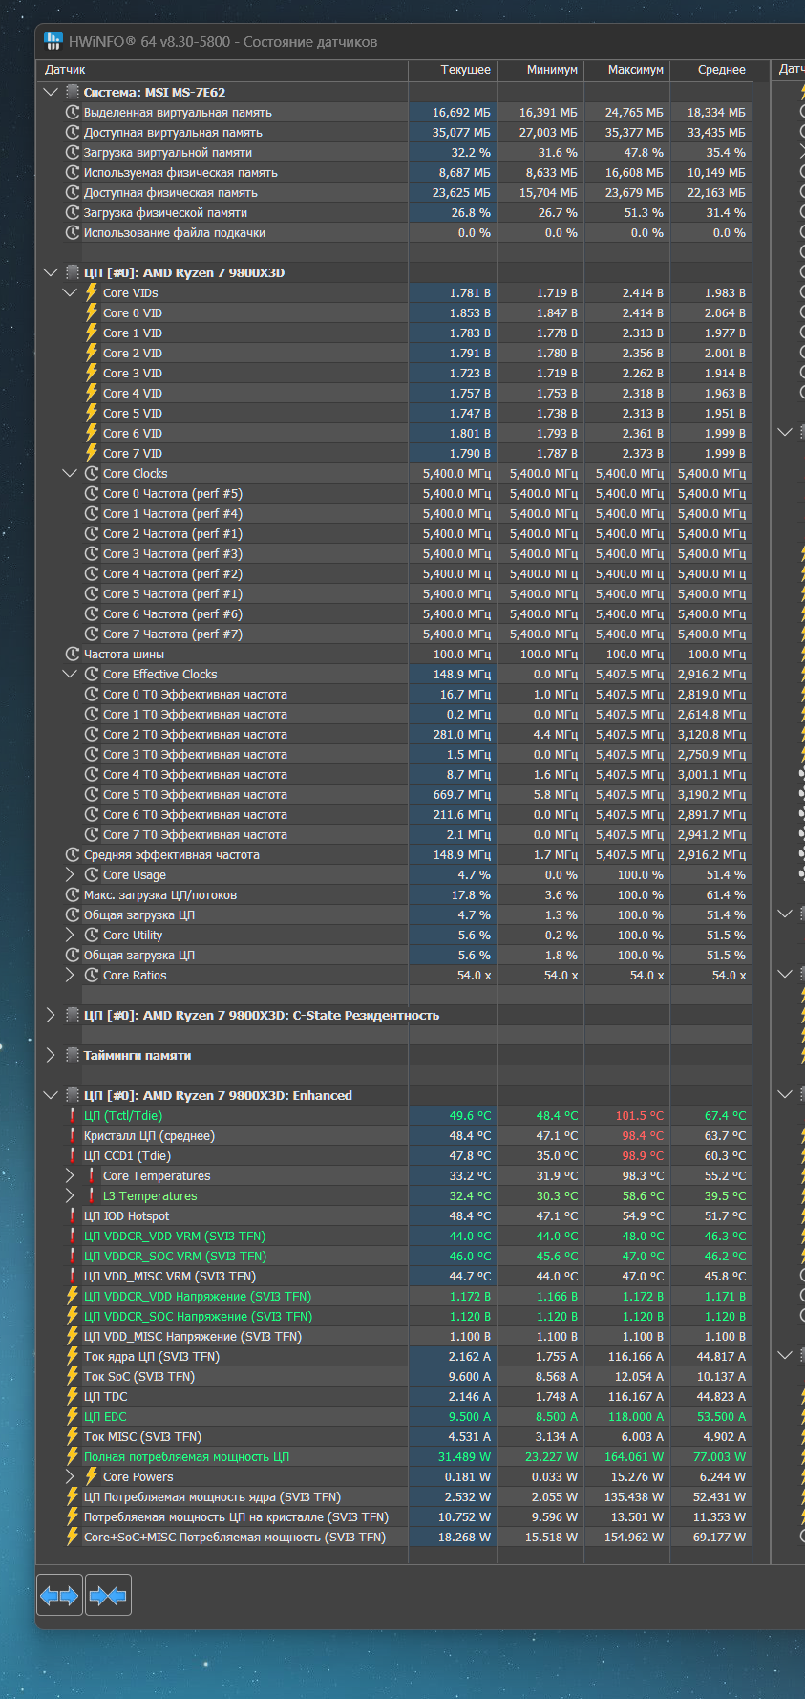Click the HWiNFO app icon in title bar
This screenshot has height=1699, width=805.
53,41
